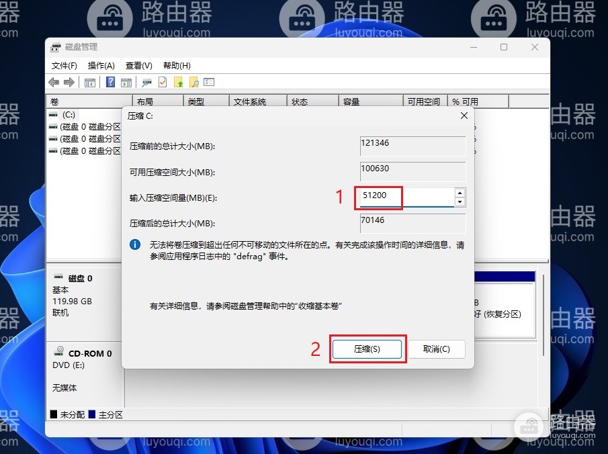Click the shrink space input showing 51200
The image size is (608, 454).
tap(406, 197)
